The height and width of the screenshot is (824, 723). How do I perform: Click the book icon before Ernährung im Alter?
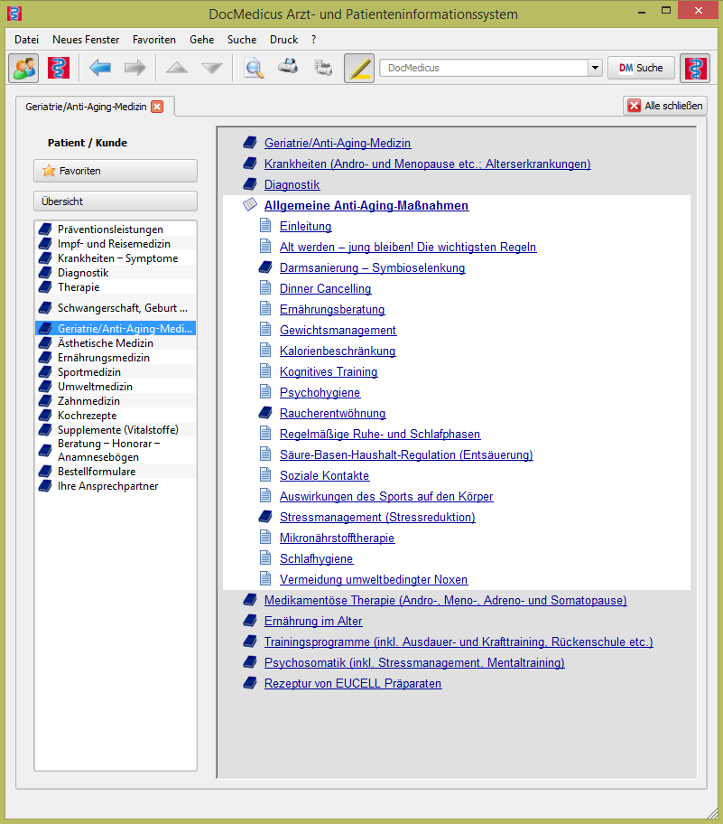tap(250, 621)
